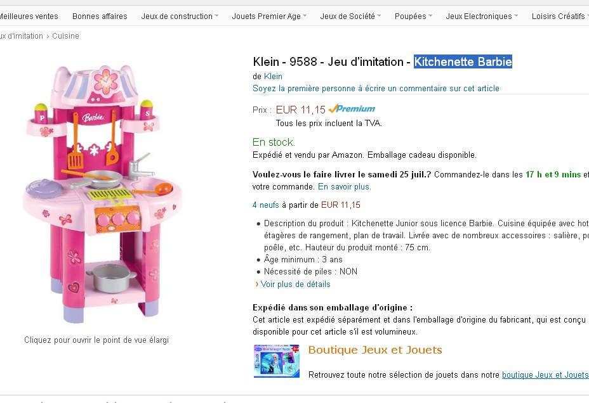Viewport: 589px width, 403px height.
Task: Expand the Jeux de Société menu
Action: 350,16
